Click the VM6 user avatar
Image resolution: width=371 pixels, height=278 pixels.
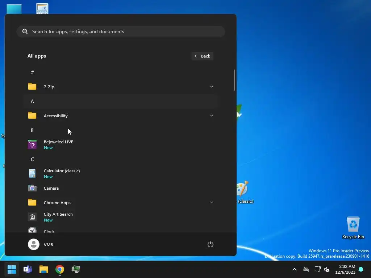click(x=34, y=244)
